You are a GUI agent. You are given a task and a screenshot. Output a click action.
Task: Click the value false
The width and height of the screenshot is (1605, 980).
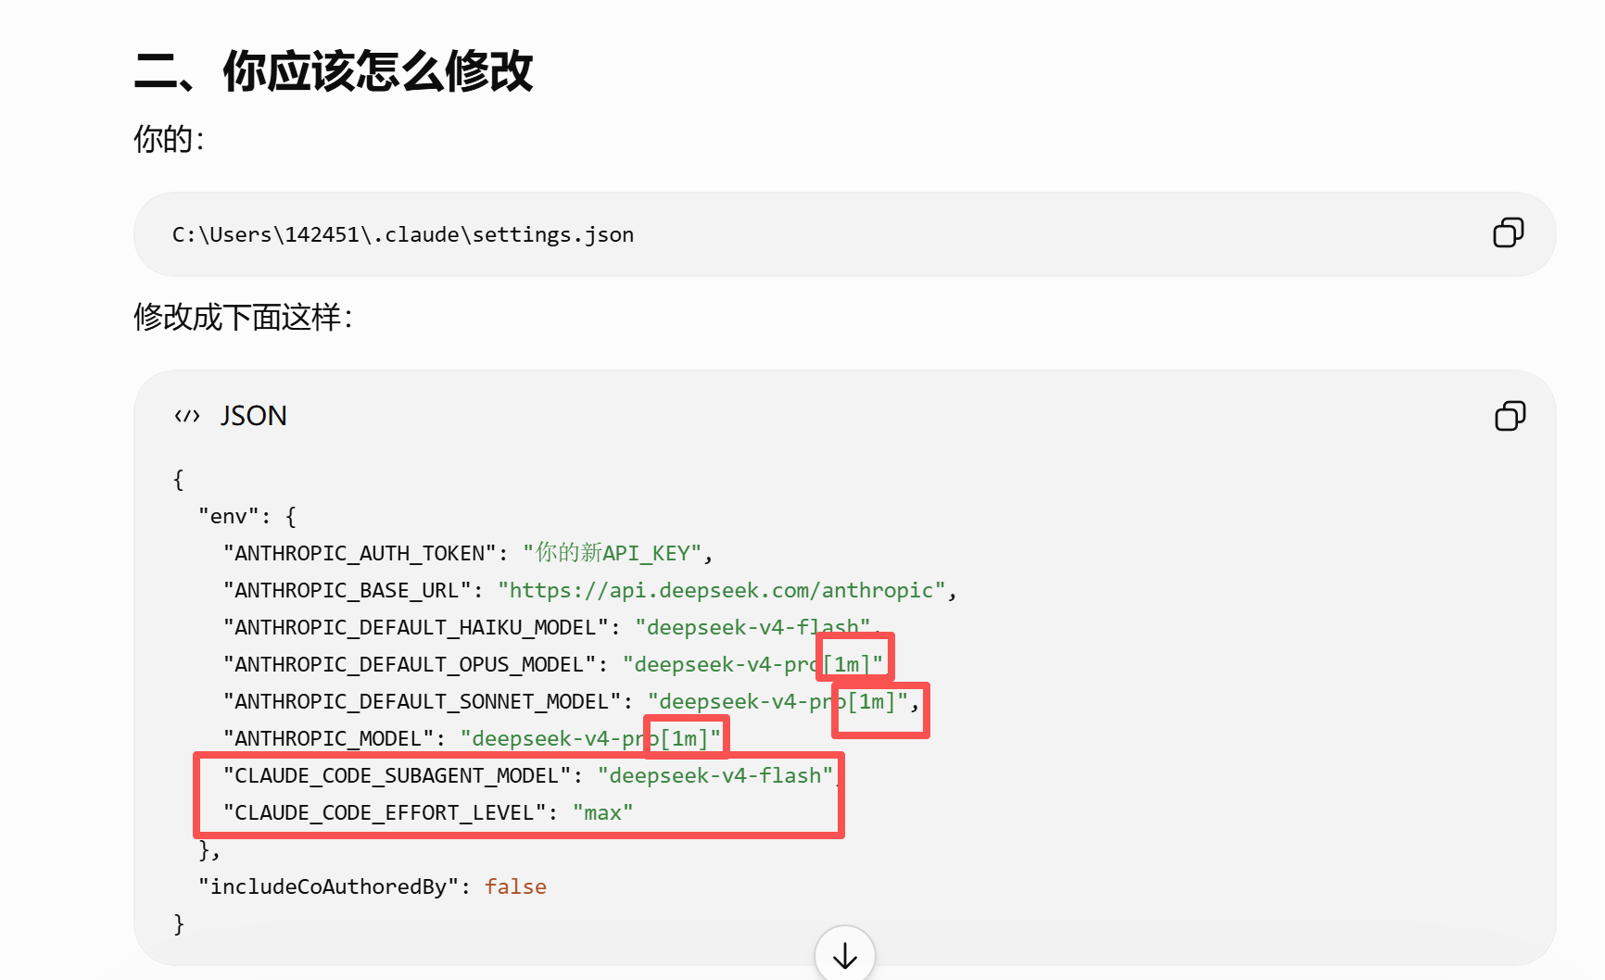click(x=515, y=886)
